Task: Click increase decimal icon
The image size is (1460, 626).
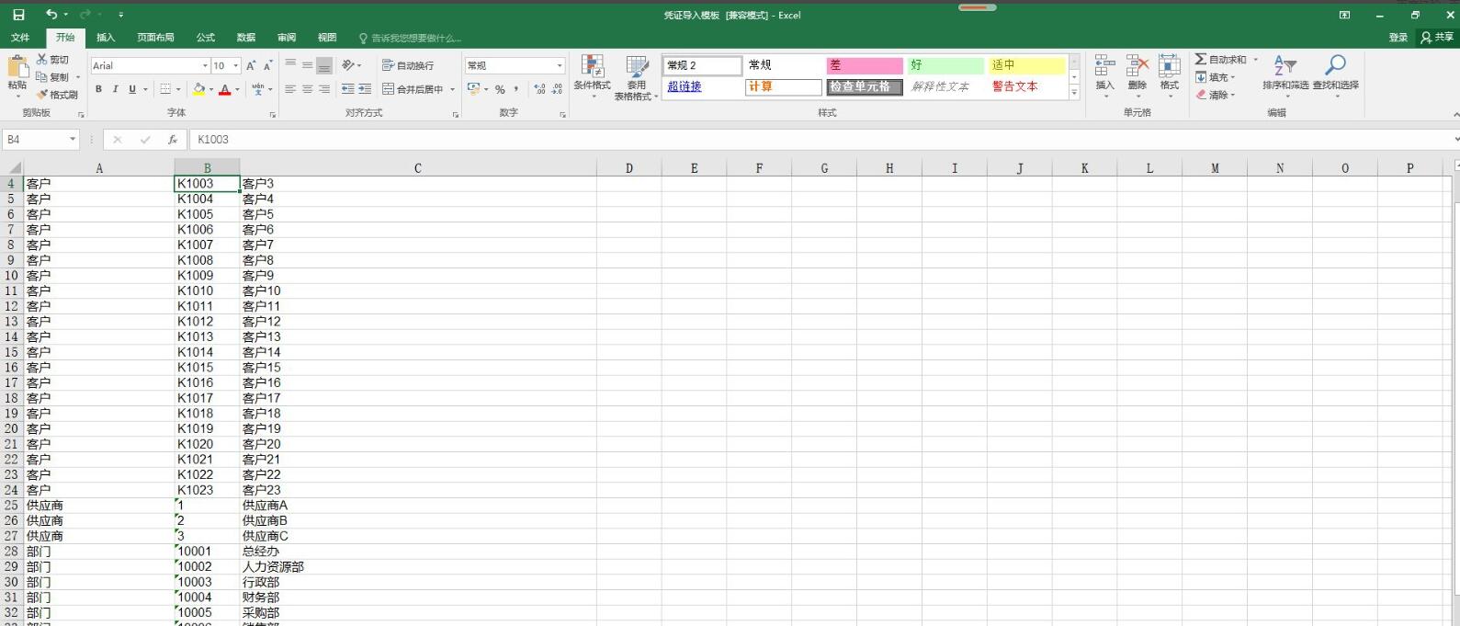Action: point(539,89)
